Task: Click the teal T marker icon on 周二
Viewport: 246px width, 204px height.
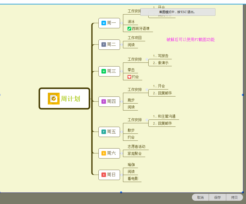Action: tap(103, 44)
